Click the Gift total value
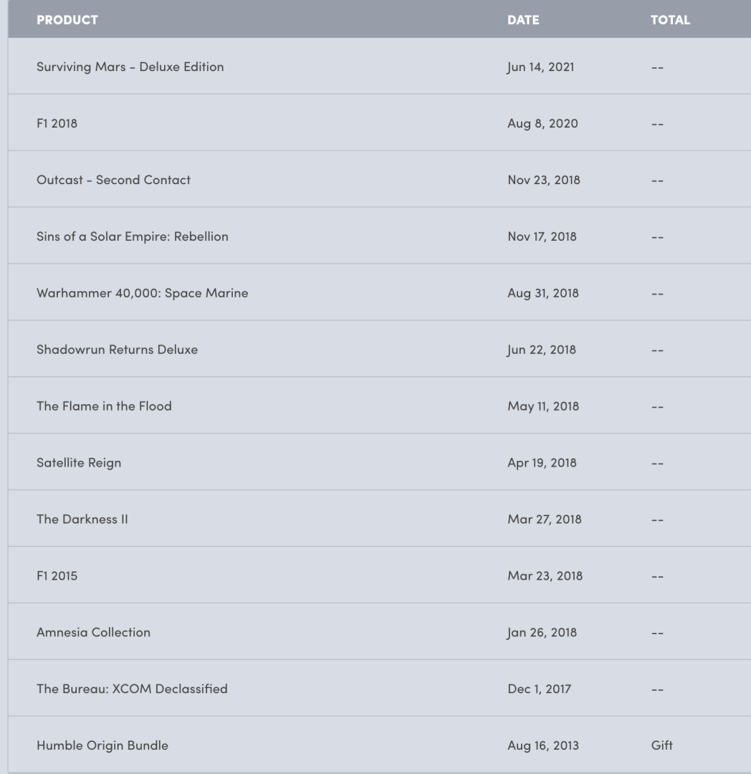 [662, 746]
